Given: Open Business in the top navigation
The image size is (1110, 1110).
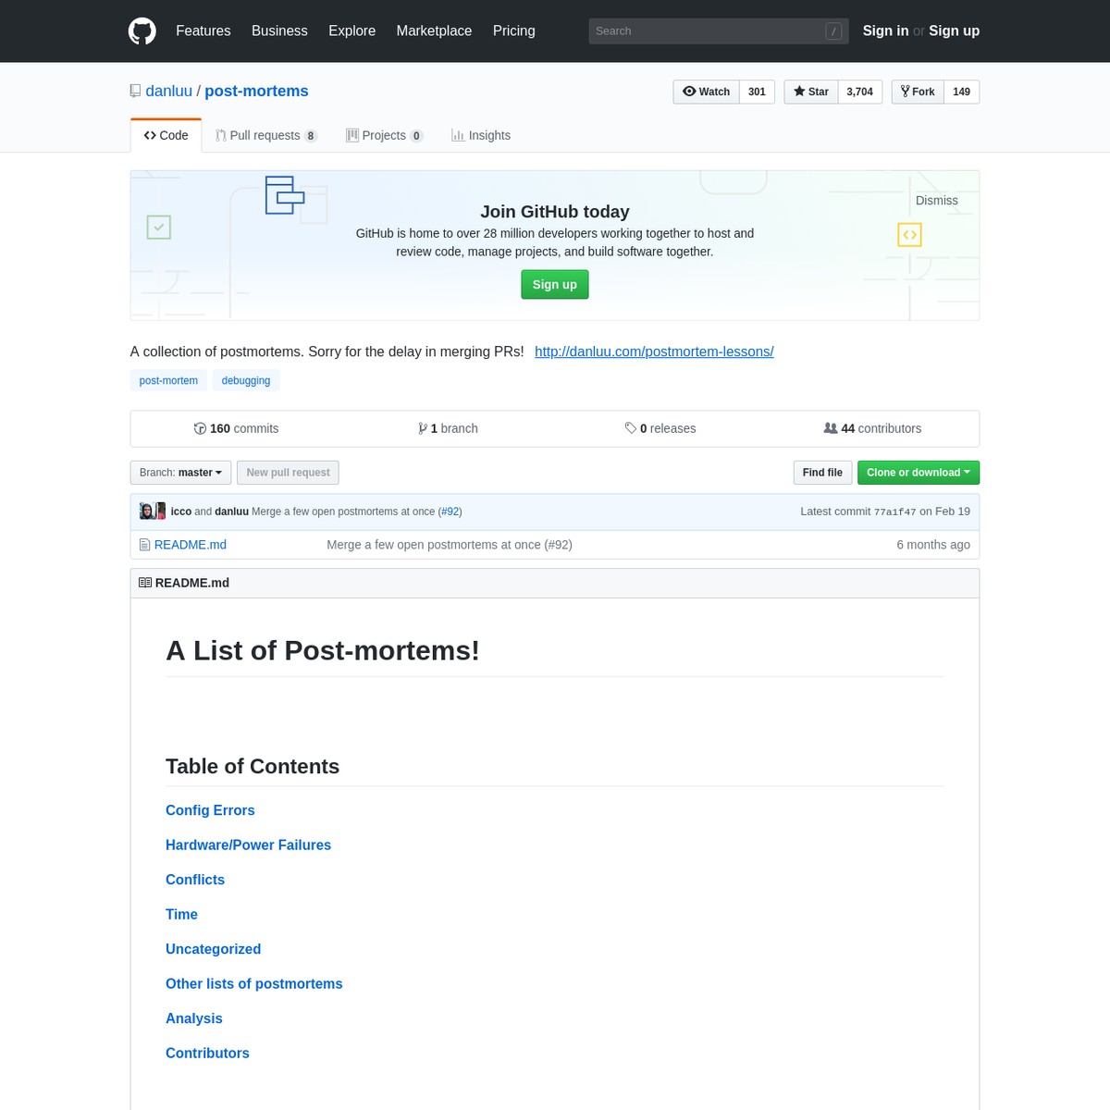Looking at the screenshot, I should 279,31.
